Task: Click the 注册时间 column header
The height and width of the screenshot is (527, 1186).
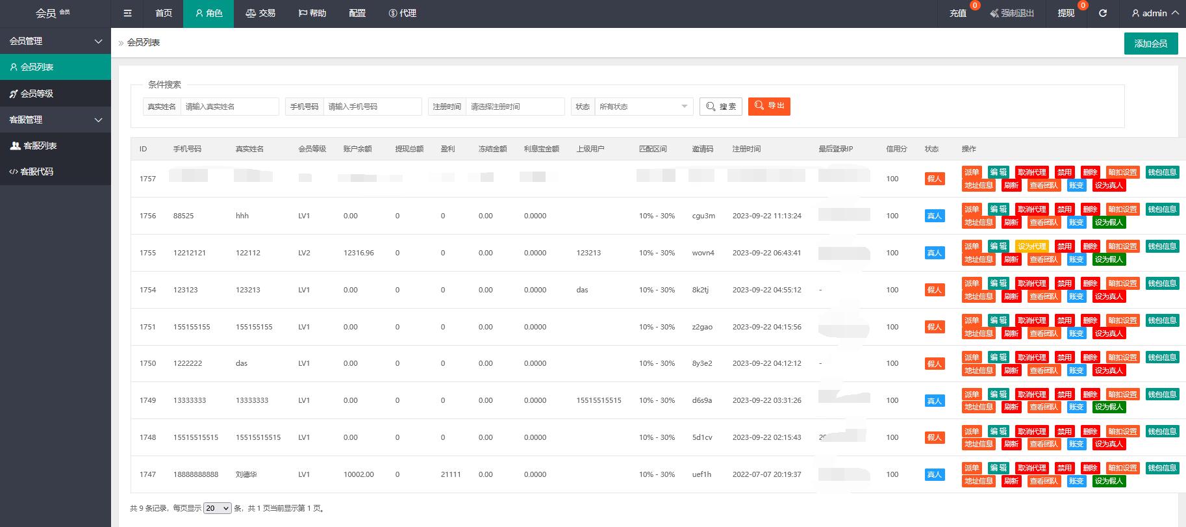Action: [747, 149]
